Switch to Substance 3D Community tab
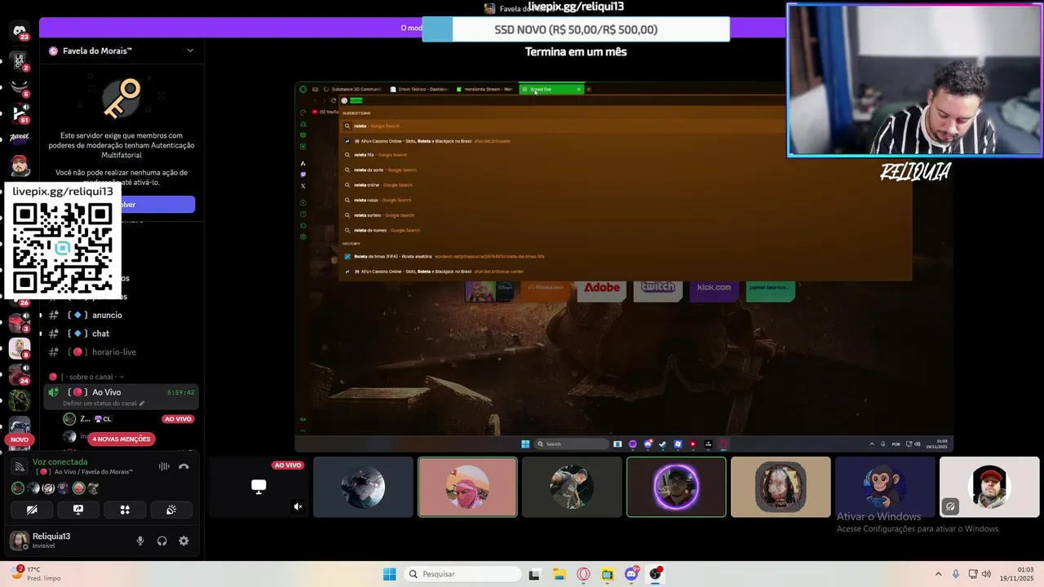Image resolution: width=1044 pixels, height=587 pixels. coord(352,89)
